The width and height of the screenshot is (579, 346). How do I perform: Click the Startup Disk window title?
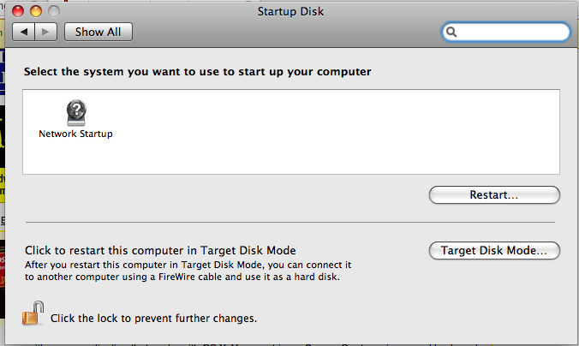coord(290,11)
